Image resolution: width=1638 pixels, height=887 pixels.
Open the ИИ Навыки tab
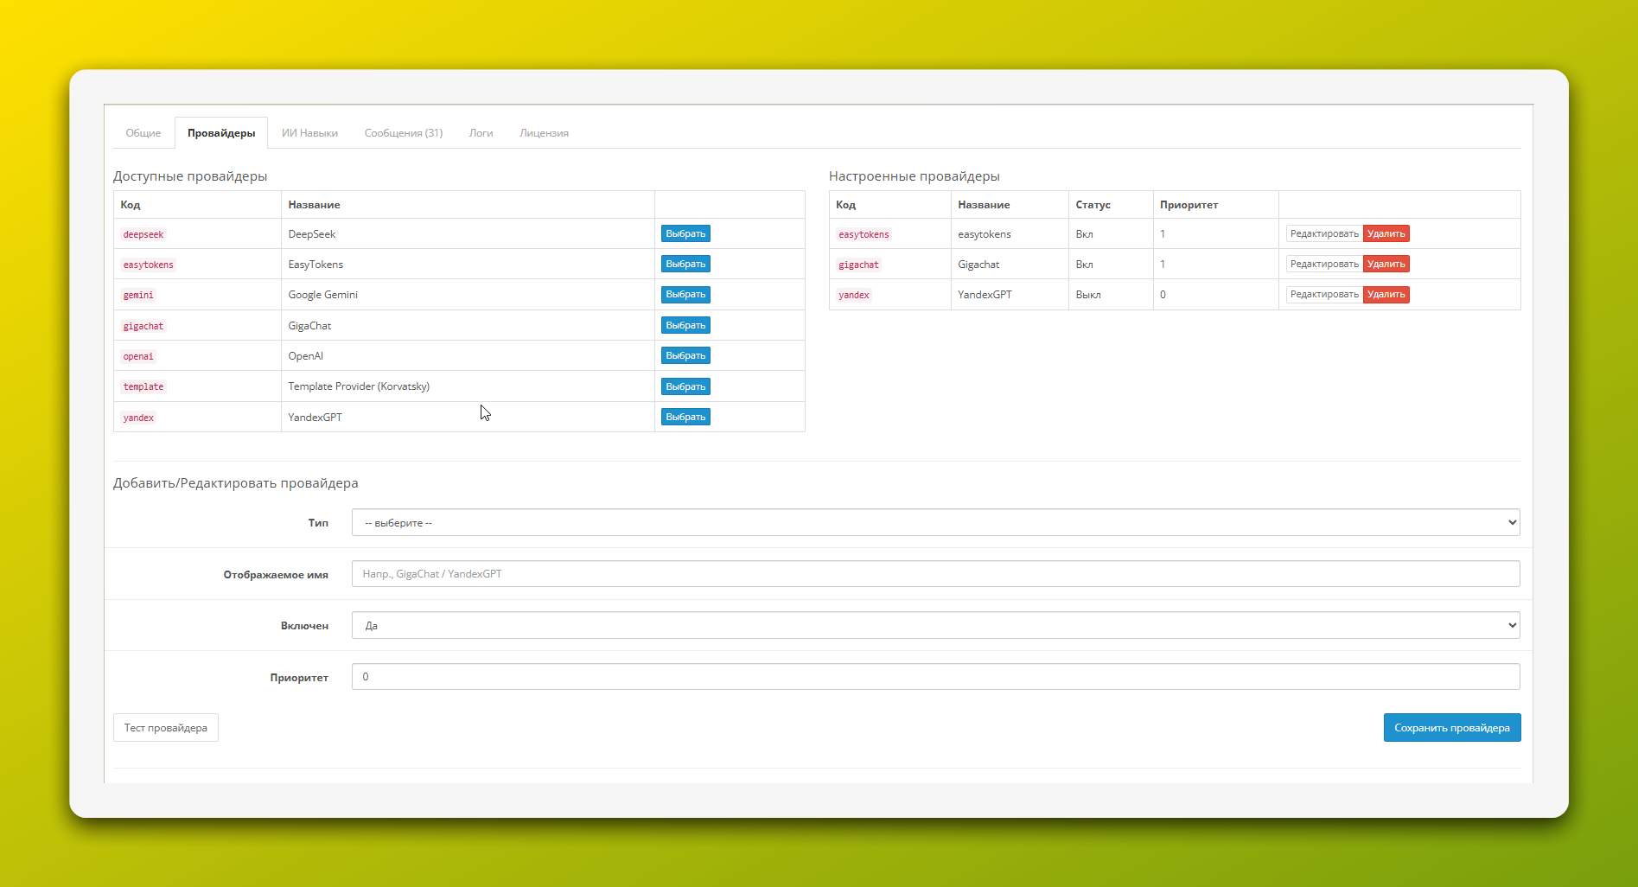[309, 133]
